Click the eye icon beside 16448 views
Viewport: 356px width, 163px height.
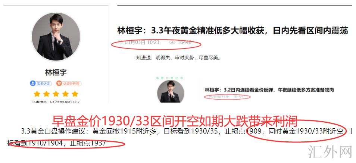172,42
